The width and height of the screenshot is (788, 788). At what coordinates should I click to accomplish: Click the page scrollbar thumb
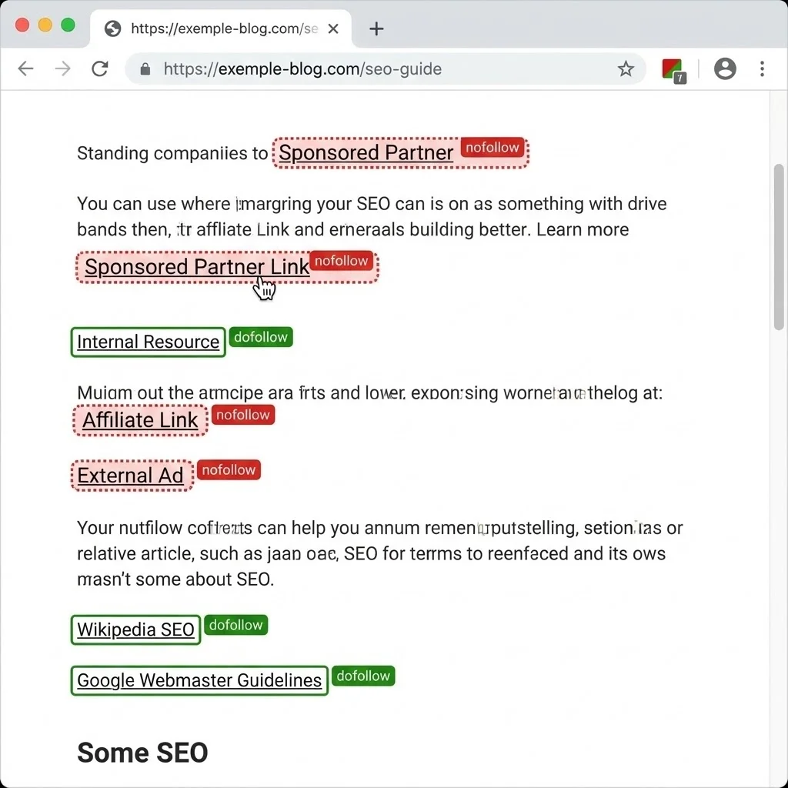(x=778, y=239)
